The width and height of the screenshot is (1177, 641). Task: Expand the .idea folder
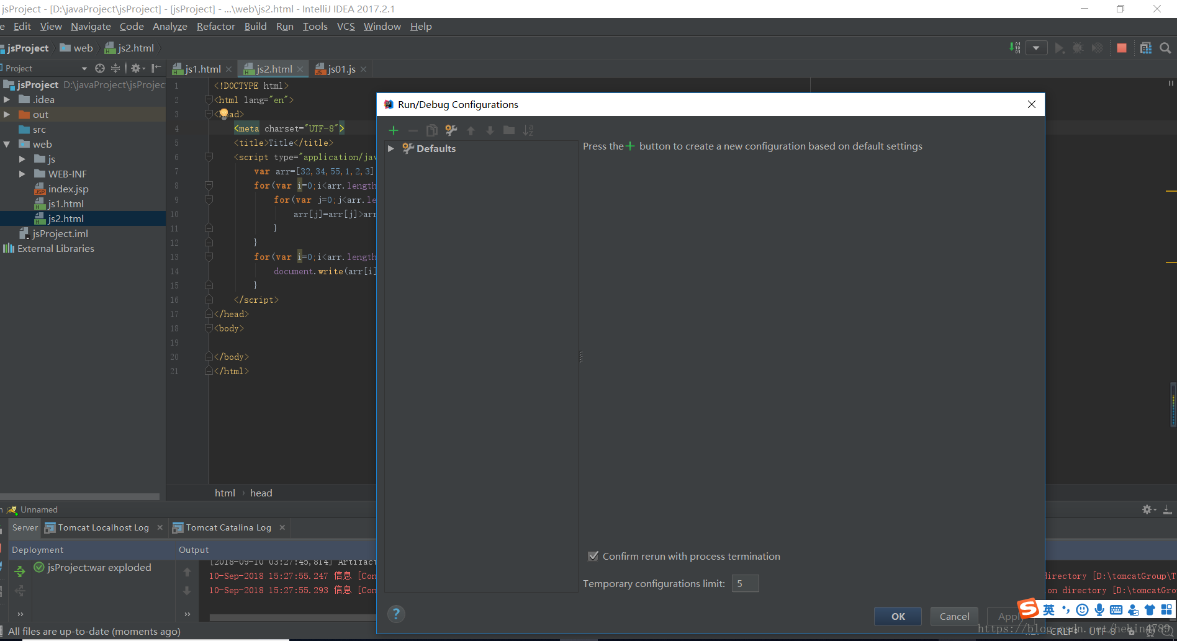click(7, 99)
